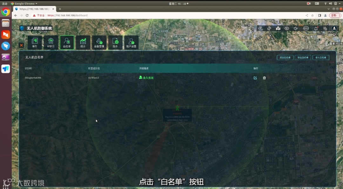Open the blue bird app in the dock
Image resolution: width=343 pixels, height=189 pixels.
click(6, 46)
